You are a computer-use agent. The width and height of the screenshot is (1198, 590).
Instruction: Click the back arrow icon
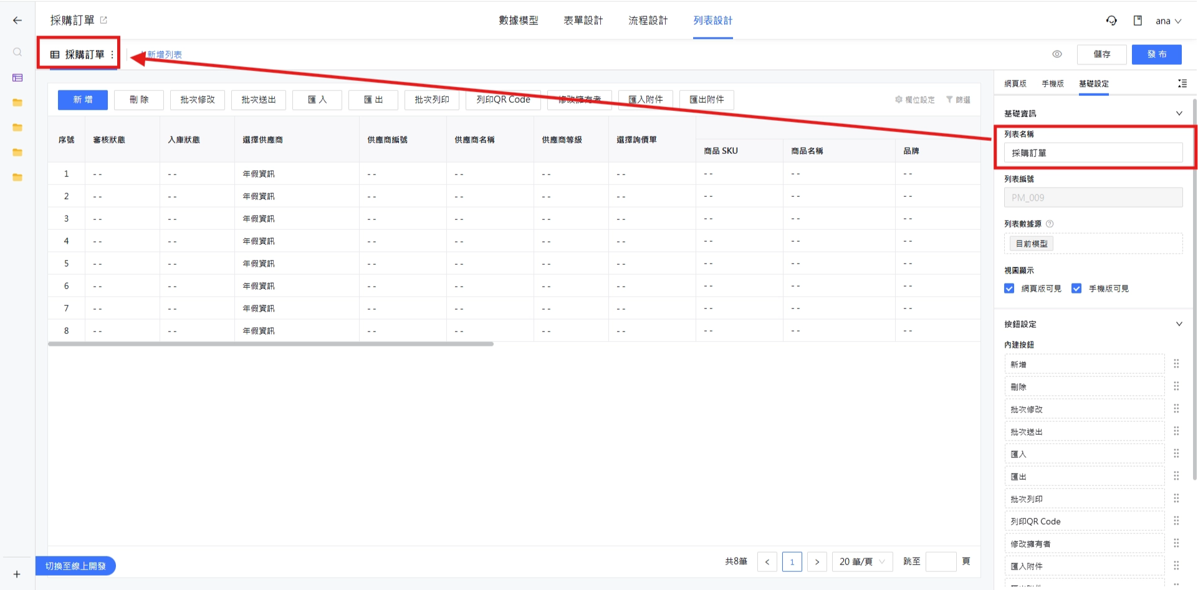(17, 21)
